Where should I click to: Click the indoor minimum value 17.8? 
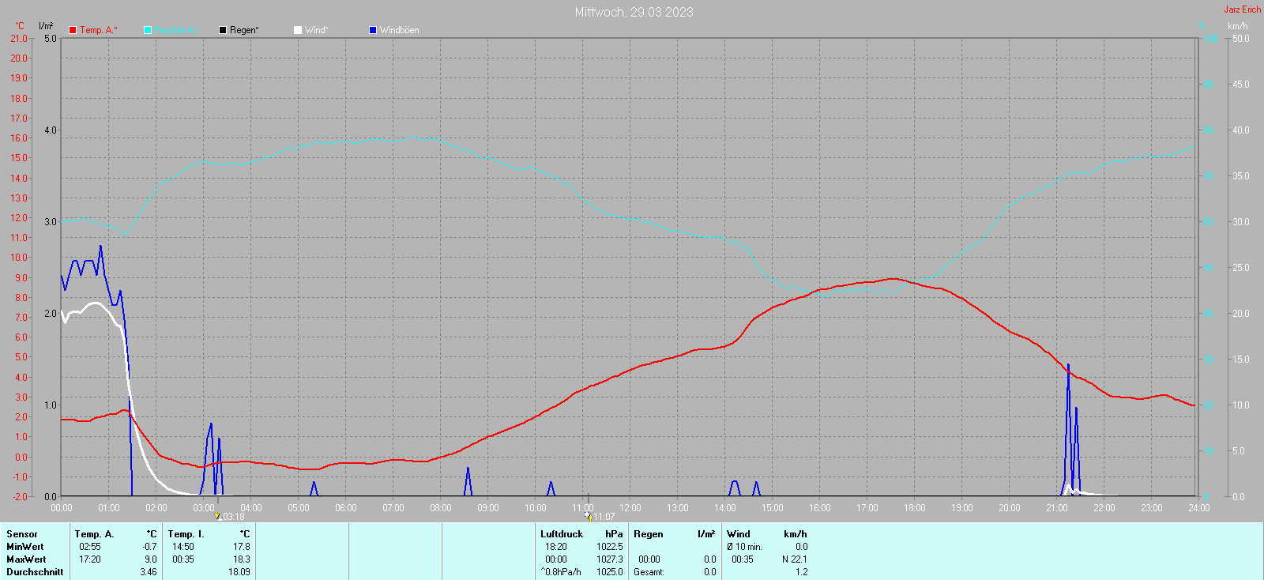tap(242, 547)
